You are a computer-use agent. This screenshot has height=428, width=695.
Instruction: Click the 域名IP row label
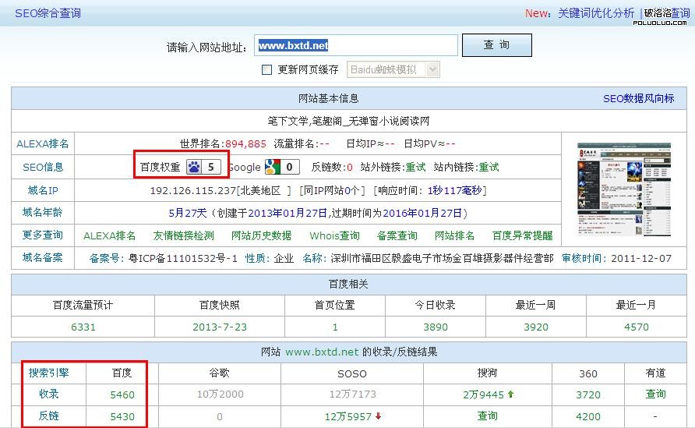tap(43, 190)
